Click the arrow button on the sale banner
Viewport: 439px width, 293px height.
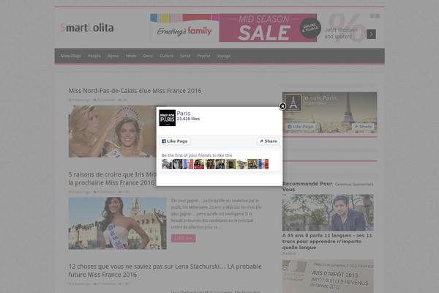[371, 34]
